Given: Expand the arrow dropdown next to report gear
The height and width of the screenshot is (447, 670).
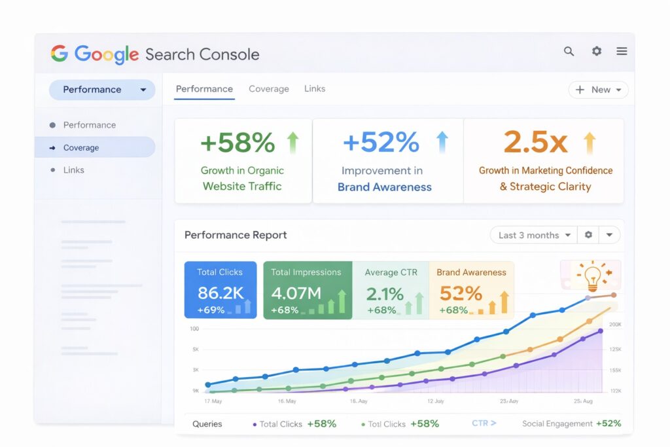Looking at the screenshot, I should tap(610, 235).
